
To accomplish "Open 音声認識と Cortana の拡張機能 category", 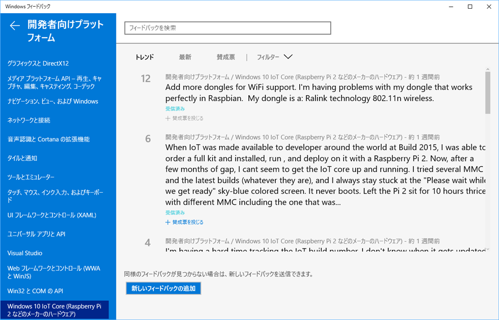I will point(48,139).
